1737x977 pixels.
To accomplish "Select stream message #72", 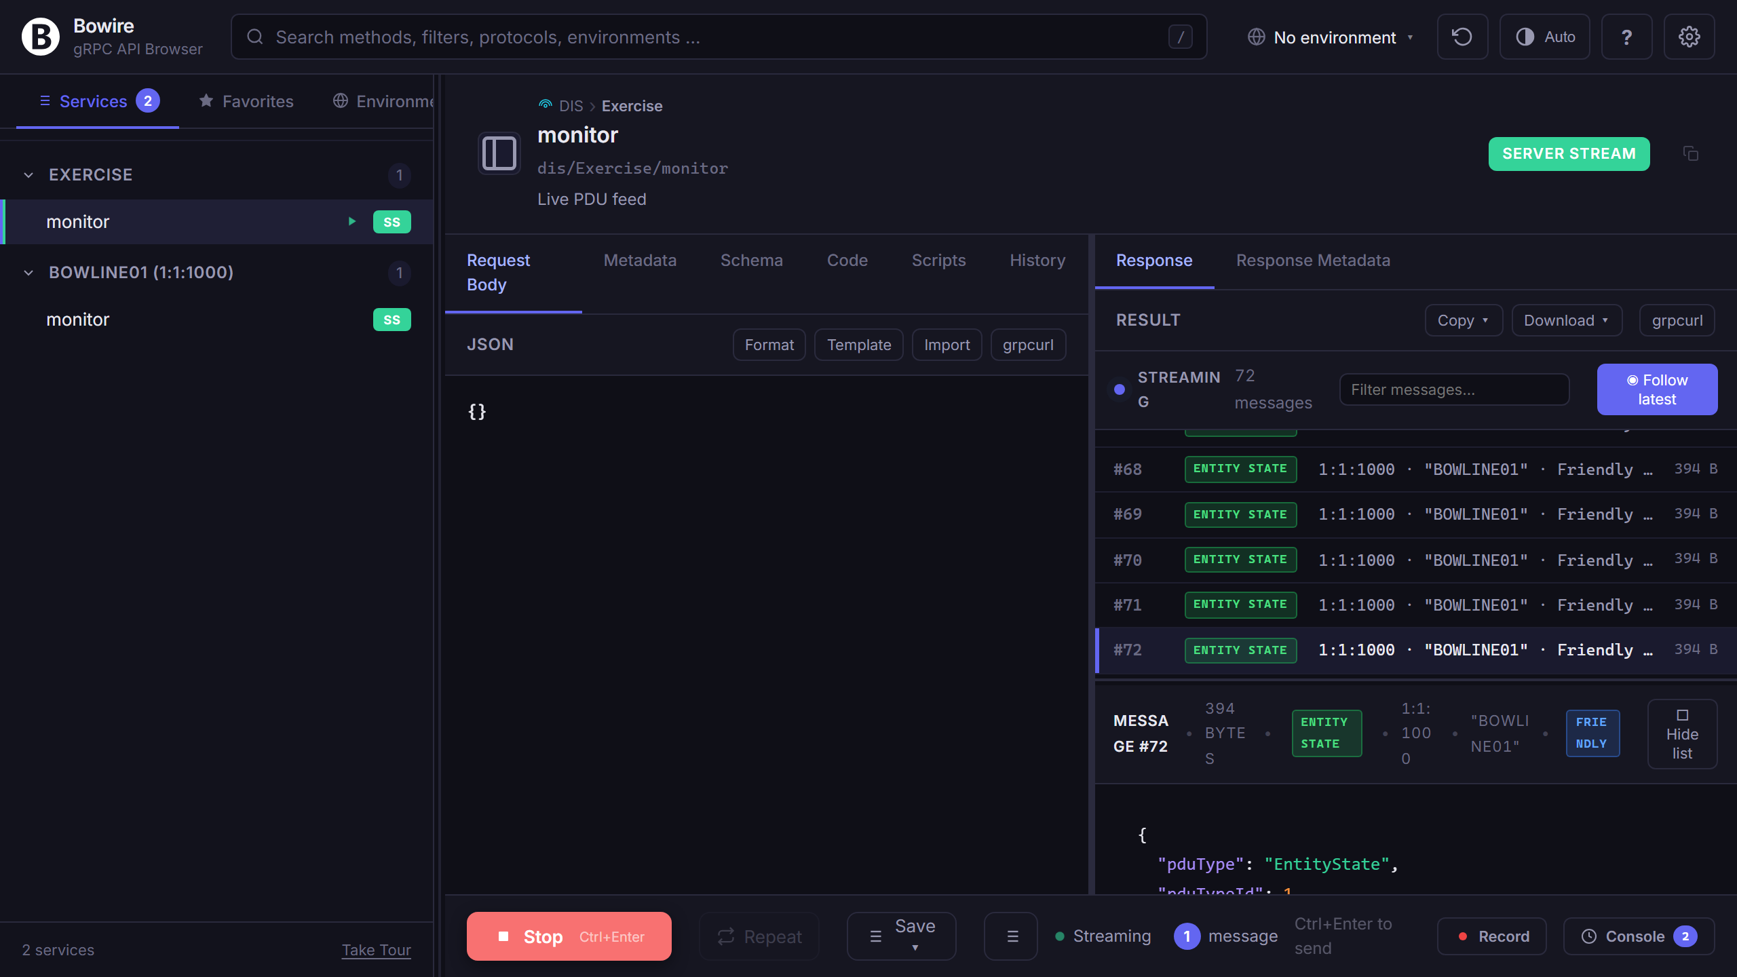I will (1415, 650).
